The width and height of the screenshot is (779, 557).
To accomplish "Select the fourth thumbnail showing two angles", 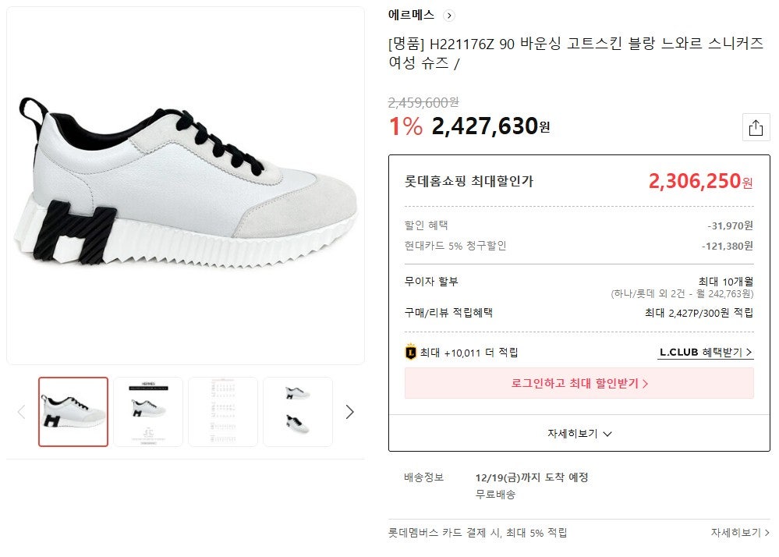I will [x=298, y=412].
